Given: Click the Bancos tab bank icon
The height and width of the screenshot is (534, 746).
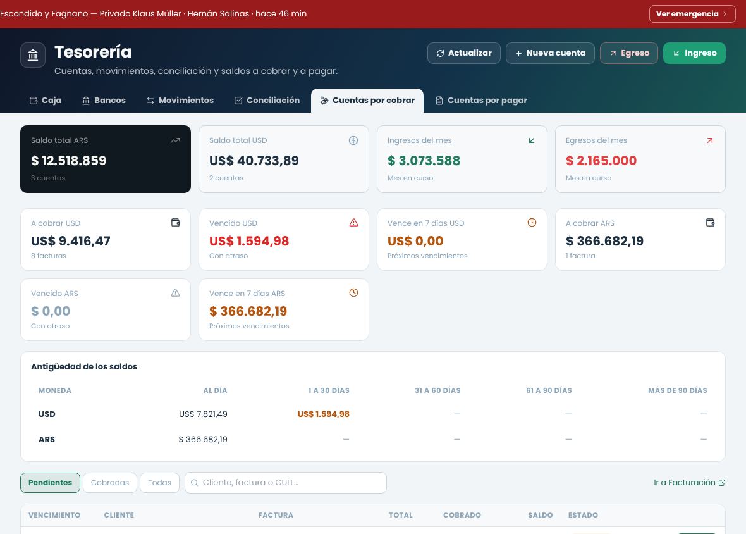Looking at the screenshot, I should point(86,101).
